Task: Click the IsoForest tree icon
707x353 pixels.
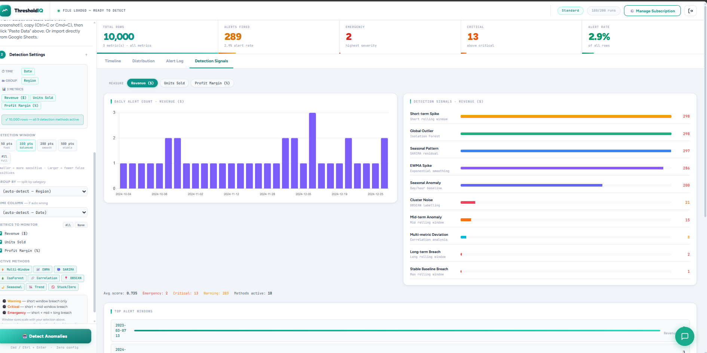Action: [3, 278]
